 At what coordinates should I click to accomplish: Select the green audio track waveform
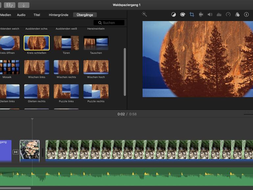(x=126, y=177)
